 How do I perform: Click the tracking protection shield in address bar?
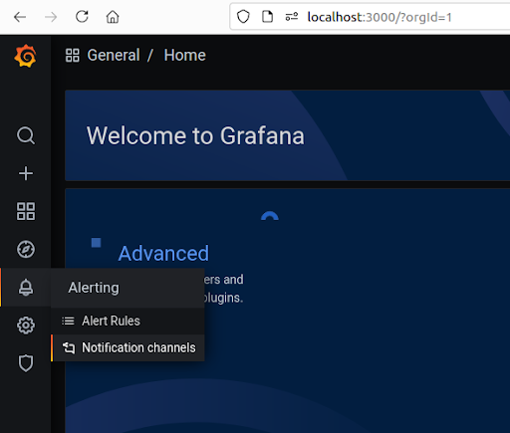(243, 17)
